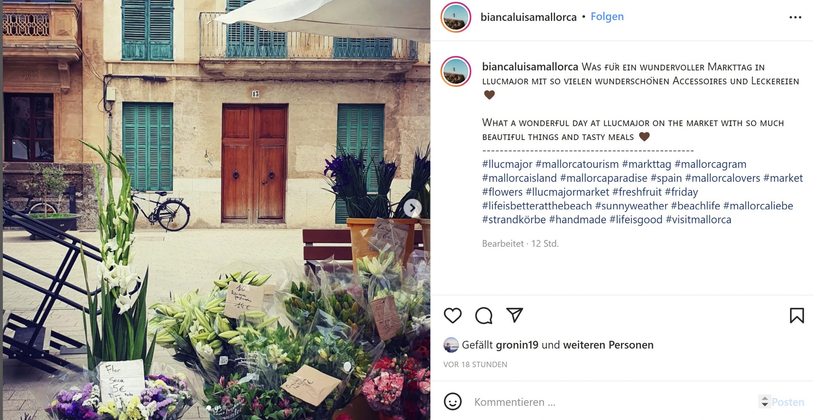
Task: Open the three-dot more options menu
Action: pyautogui.click(x=795, y=17)
